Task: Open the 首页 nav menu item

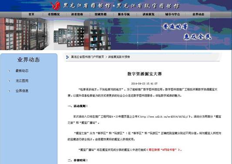Action: coord(31,14)
